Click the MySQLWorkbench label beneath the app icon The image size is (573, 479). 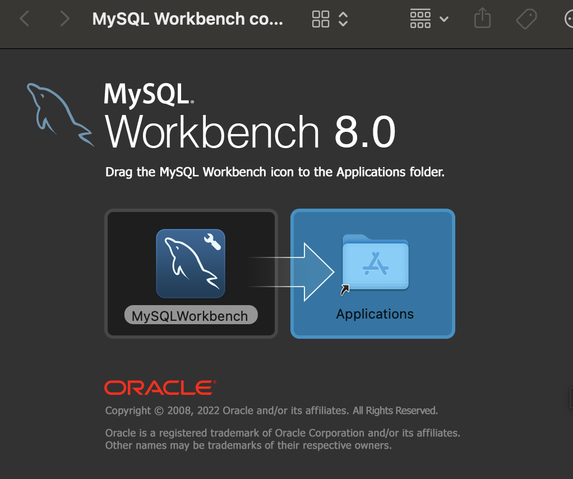tap(190, 315)
